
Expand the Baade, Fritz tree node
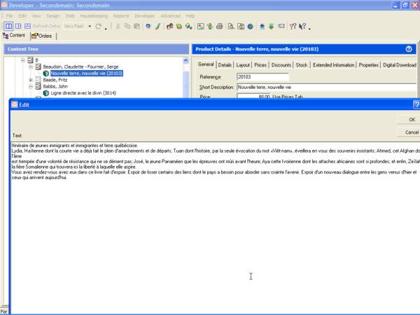coord(31,80)
